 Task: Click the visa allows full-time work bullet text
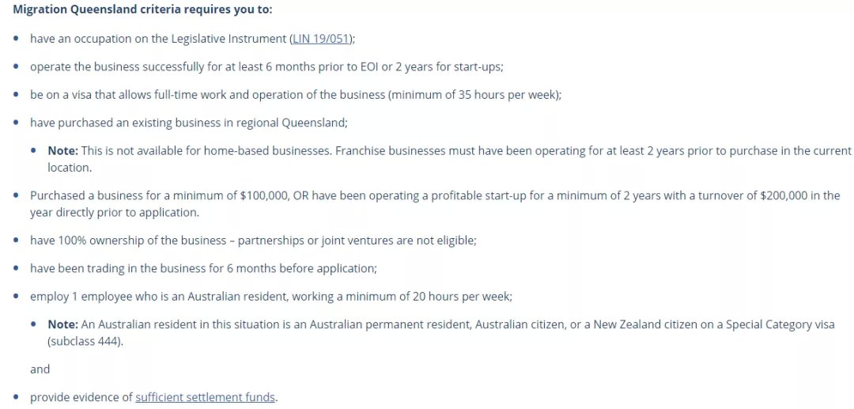[x=296, y=95]
